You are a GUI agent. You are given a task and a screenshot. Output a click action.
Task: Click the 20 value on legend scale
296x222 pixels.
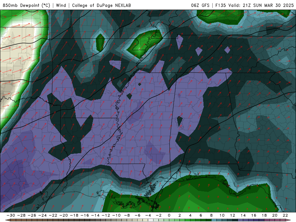tap(275, 215)
